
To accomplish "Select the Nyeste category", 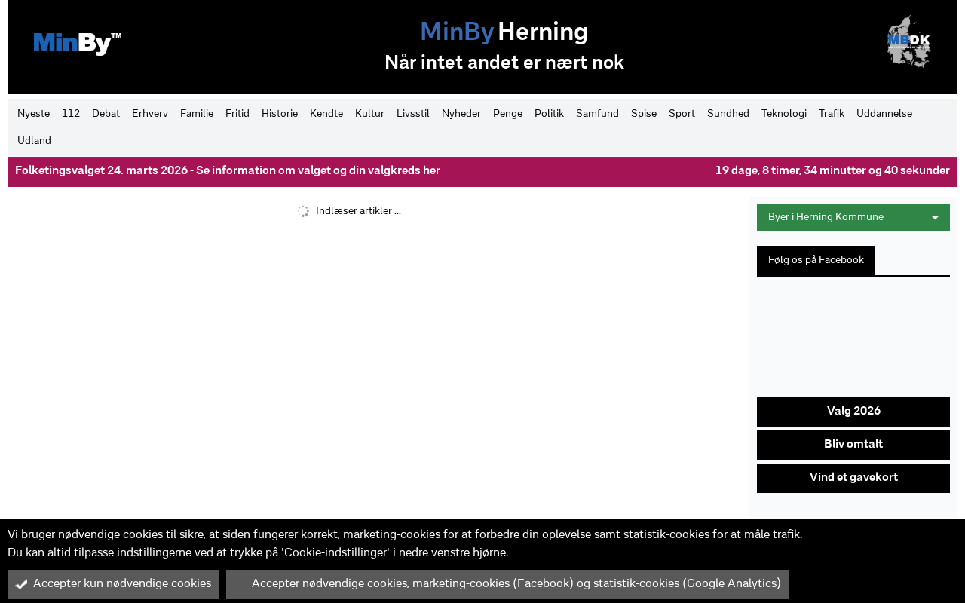I will point(33,114).
